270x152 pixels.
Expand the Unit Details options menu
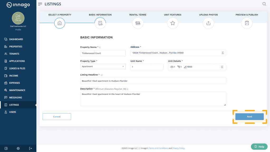tap(222, 67)
